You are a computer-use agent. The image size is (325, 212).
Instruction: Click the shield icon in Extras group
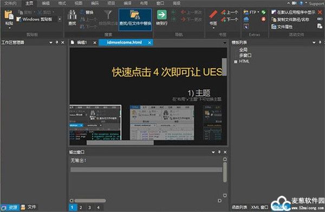click(x=246, y=27)
